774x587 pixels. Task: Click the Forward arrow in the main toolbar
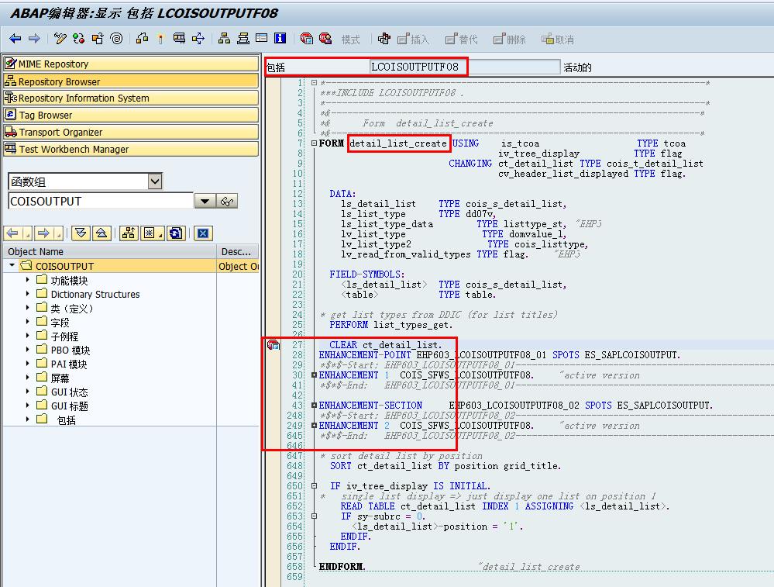coord(34,39)
